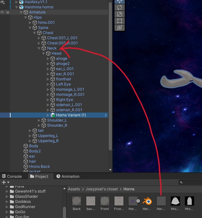
Task: Open Gewehr41's stuff folder
Action: pyautogui.click(x=30, y=191)
